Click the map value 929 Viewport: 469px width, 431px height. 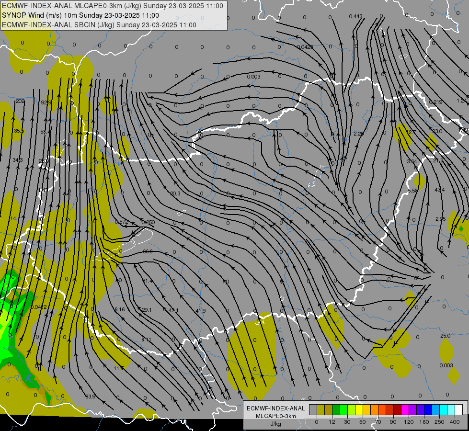tap(46, 102)
